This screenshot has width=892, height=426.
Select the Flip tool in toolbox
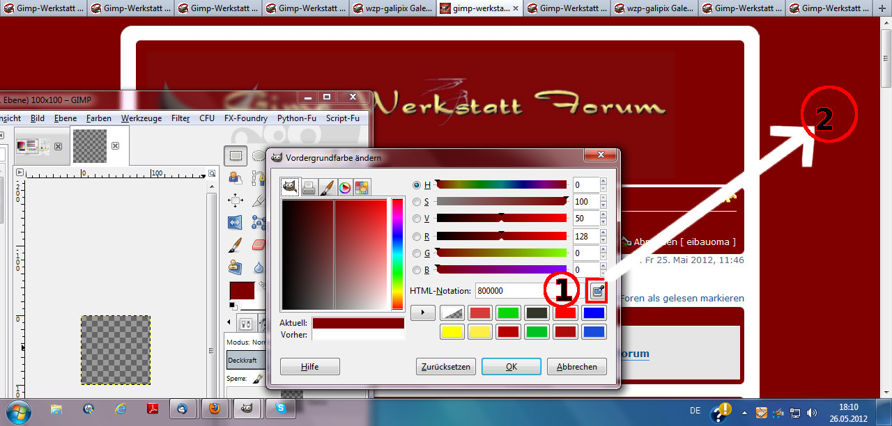(236, 223)
